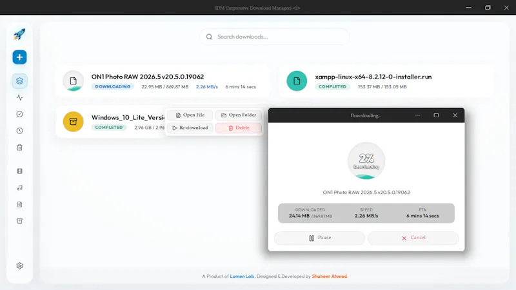
Task: Cancel the download in dialog
Action: tap(413, 238)
